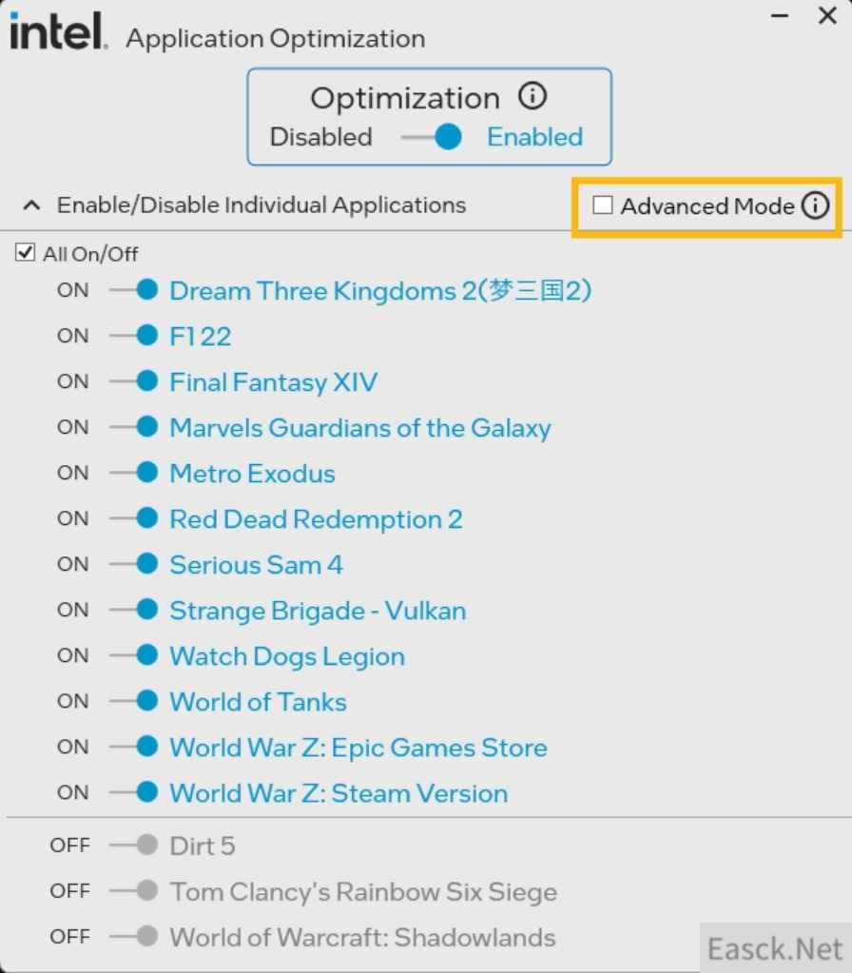Enable the Advanced Mode checkbox
The image size is (852, 973).
point(603,205)
